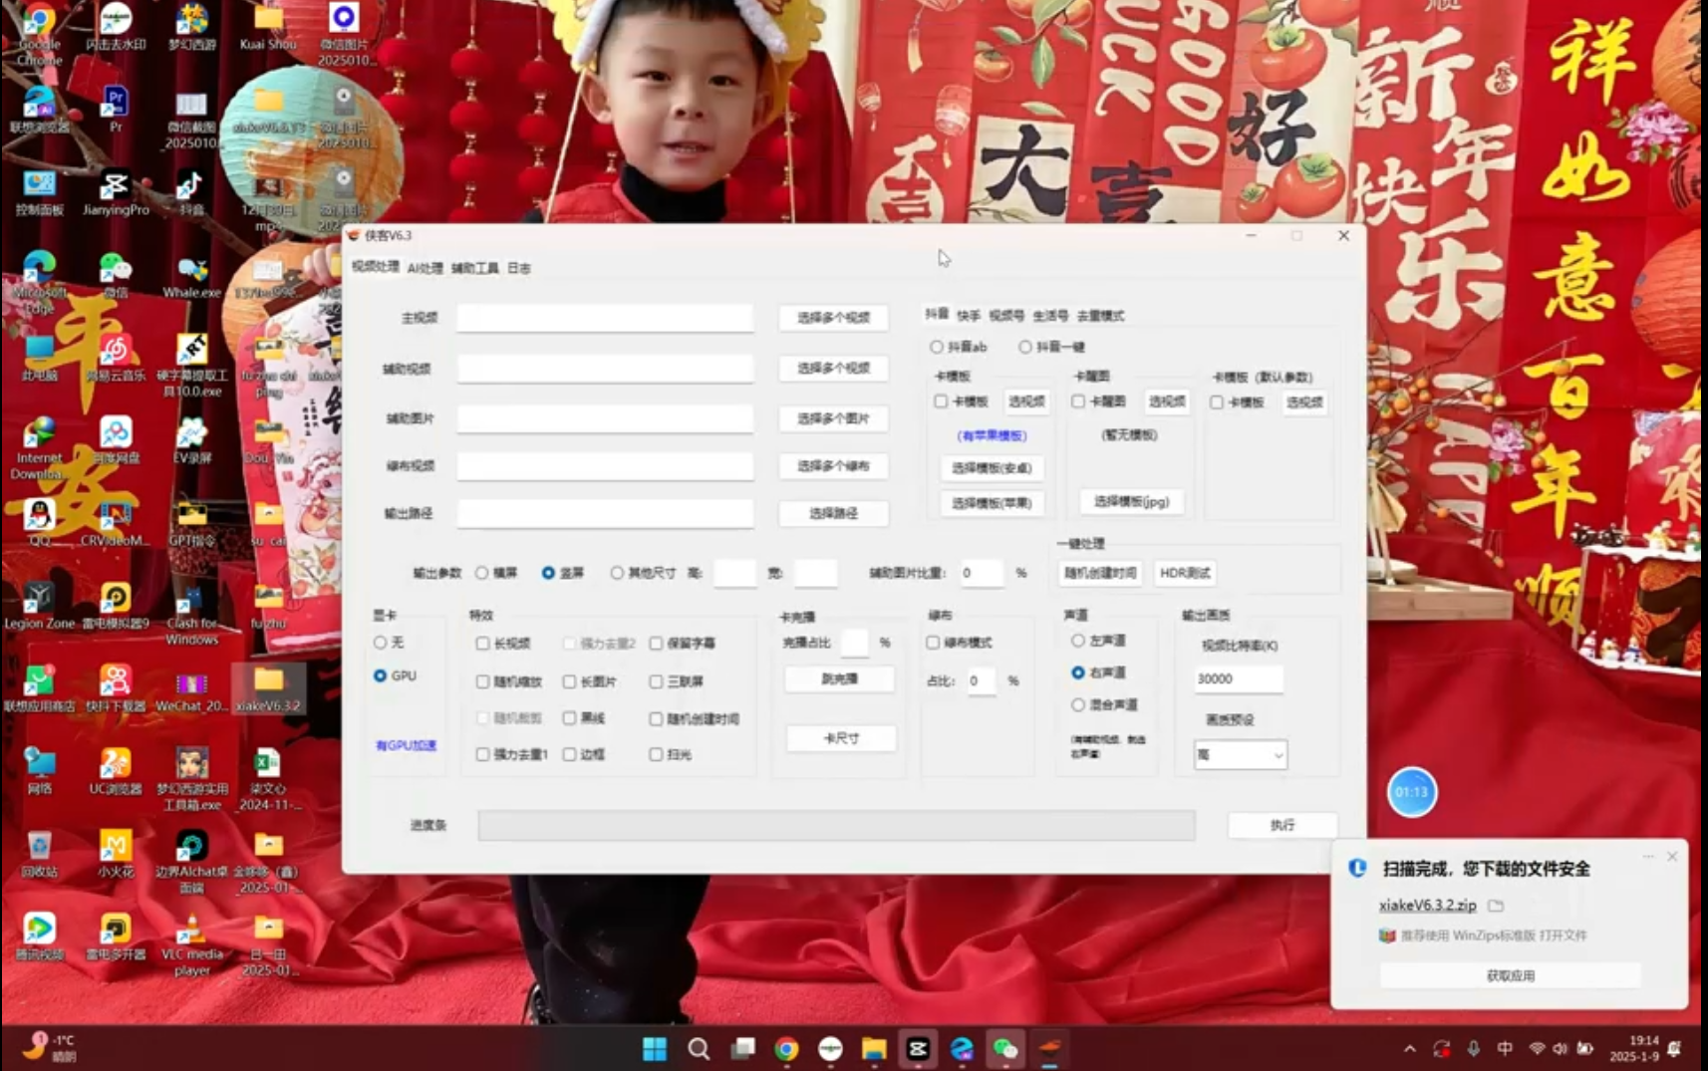Open File Explorer from the taskbar

[874, 1048]
